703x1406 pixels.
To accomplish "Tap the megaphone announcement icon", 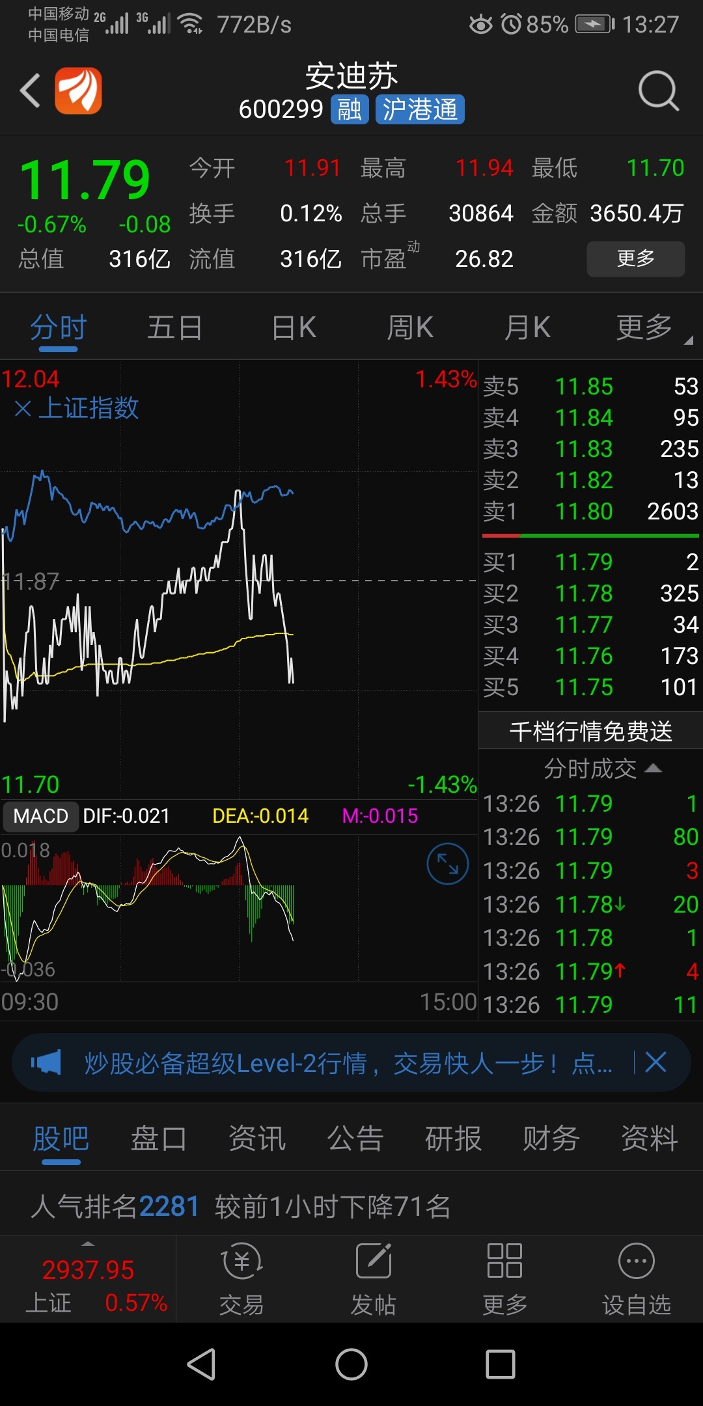I will pyautogui.click(x=46, y=1062).
